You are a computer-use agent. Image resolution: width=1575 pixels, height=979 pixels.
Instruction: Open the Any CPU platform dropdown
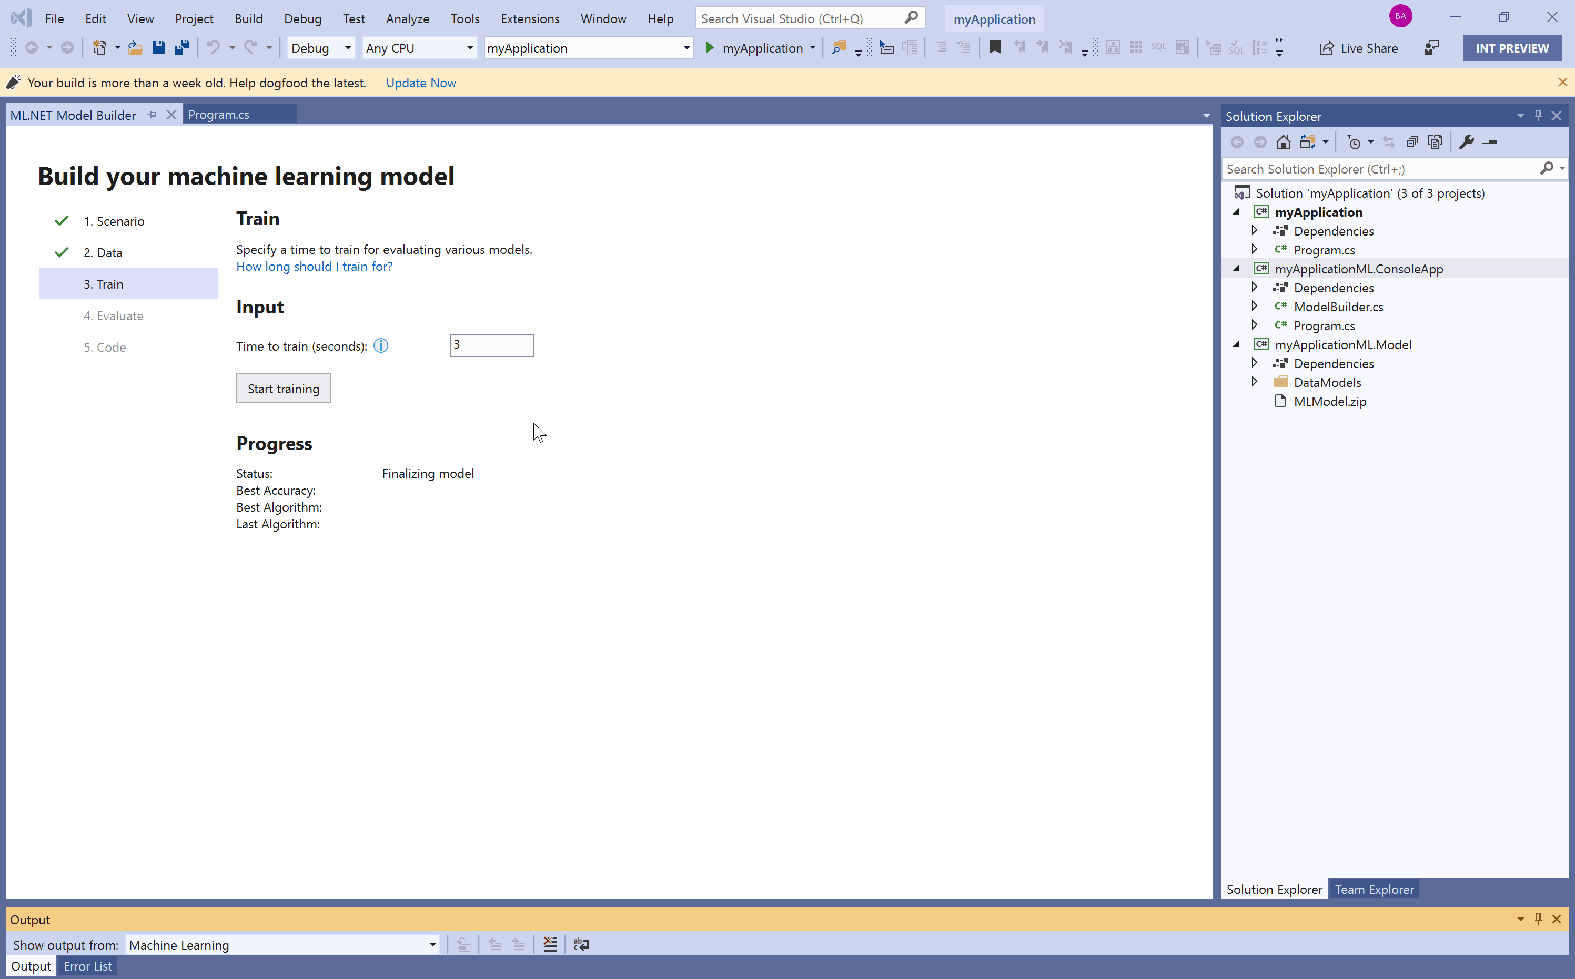coord(419,47)
